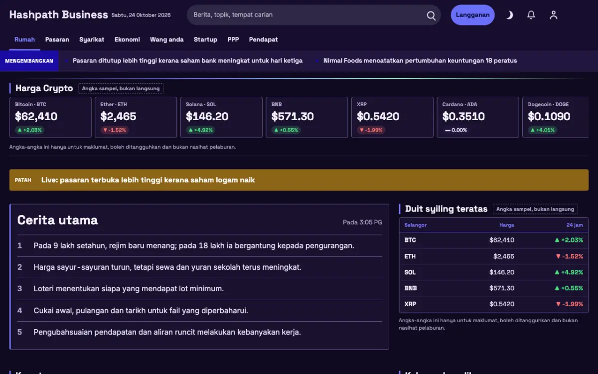The height and width of the screenshot is (374, 598).
Task: Open the Dogecoin DOGE price card
Action: [556, 117]
